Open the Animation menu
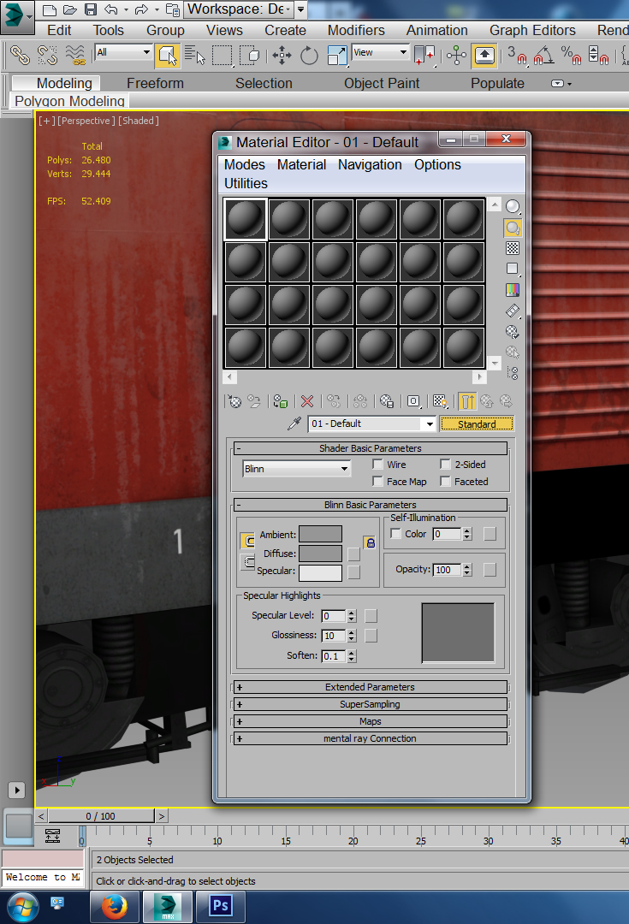This screenshot has width=629, height=924. click(436, 30)
